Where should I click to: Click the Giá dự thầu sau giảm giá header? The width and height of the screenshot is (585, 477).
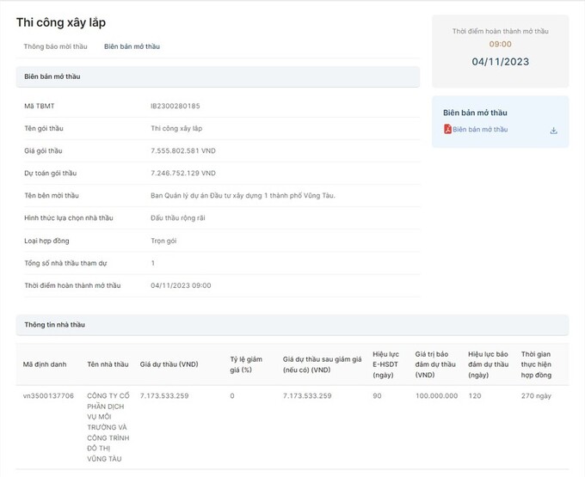(x=322, y=364)
